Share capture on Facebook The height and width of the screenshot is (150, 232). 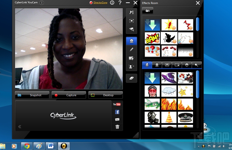point(117,112)
